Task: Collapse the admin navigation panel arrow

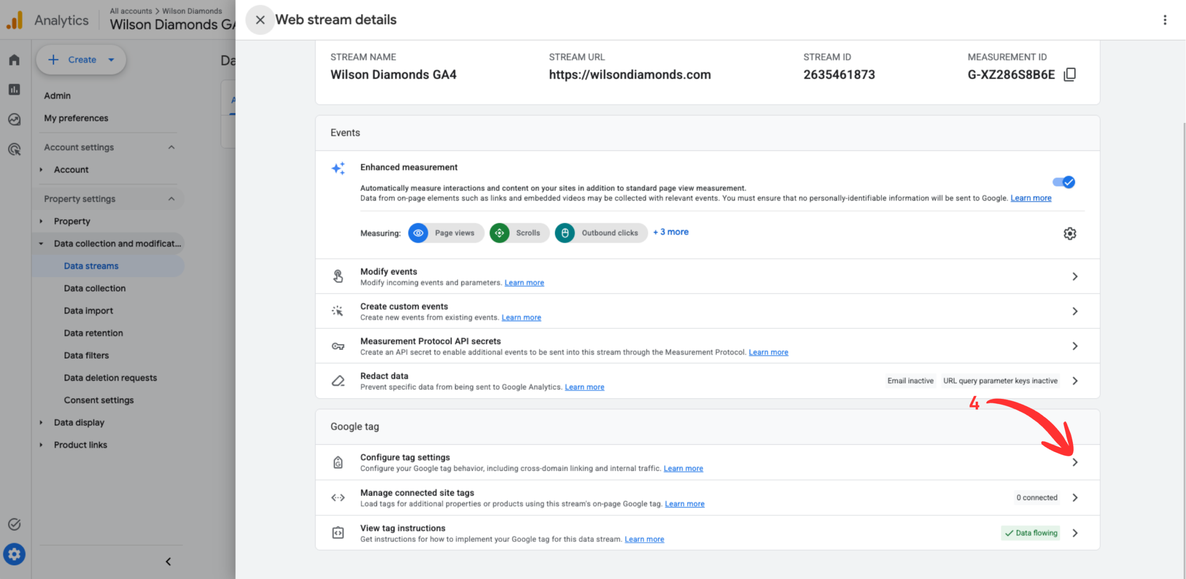Action: click(x=169, y=561)
